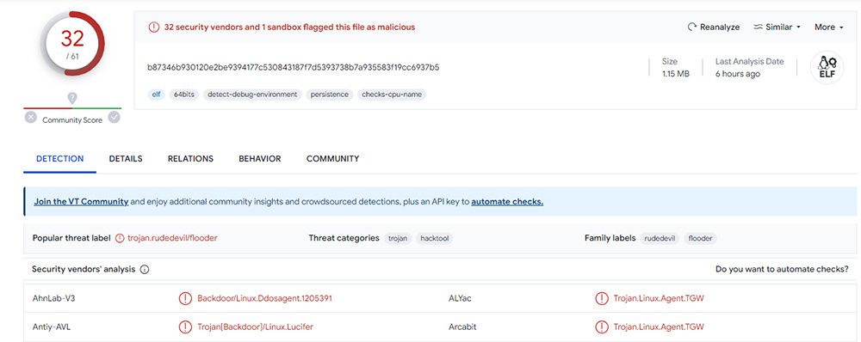Viewport: 861px width, 342px height.
Task: Click the 'Do you want to automate checks?' text
Action: click(x=782, y=270)
